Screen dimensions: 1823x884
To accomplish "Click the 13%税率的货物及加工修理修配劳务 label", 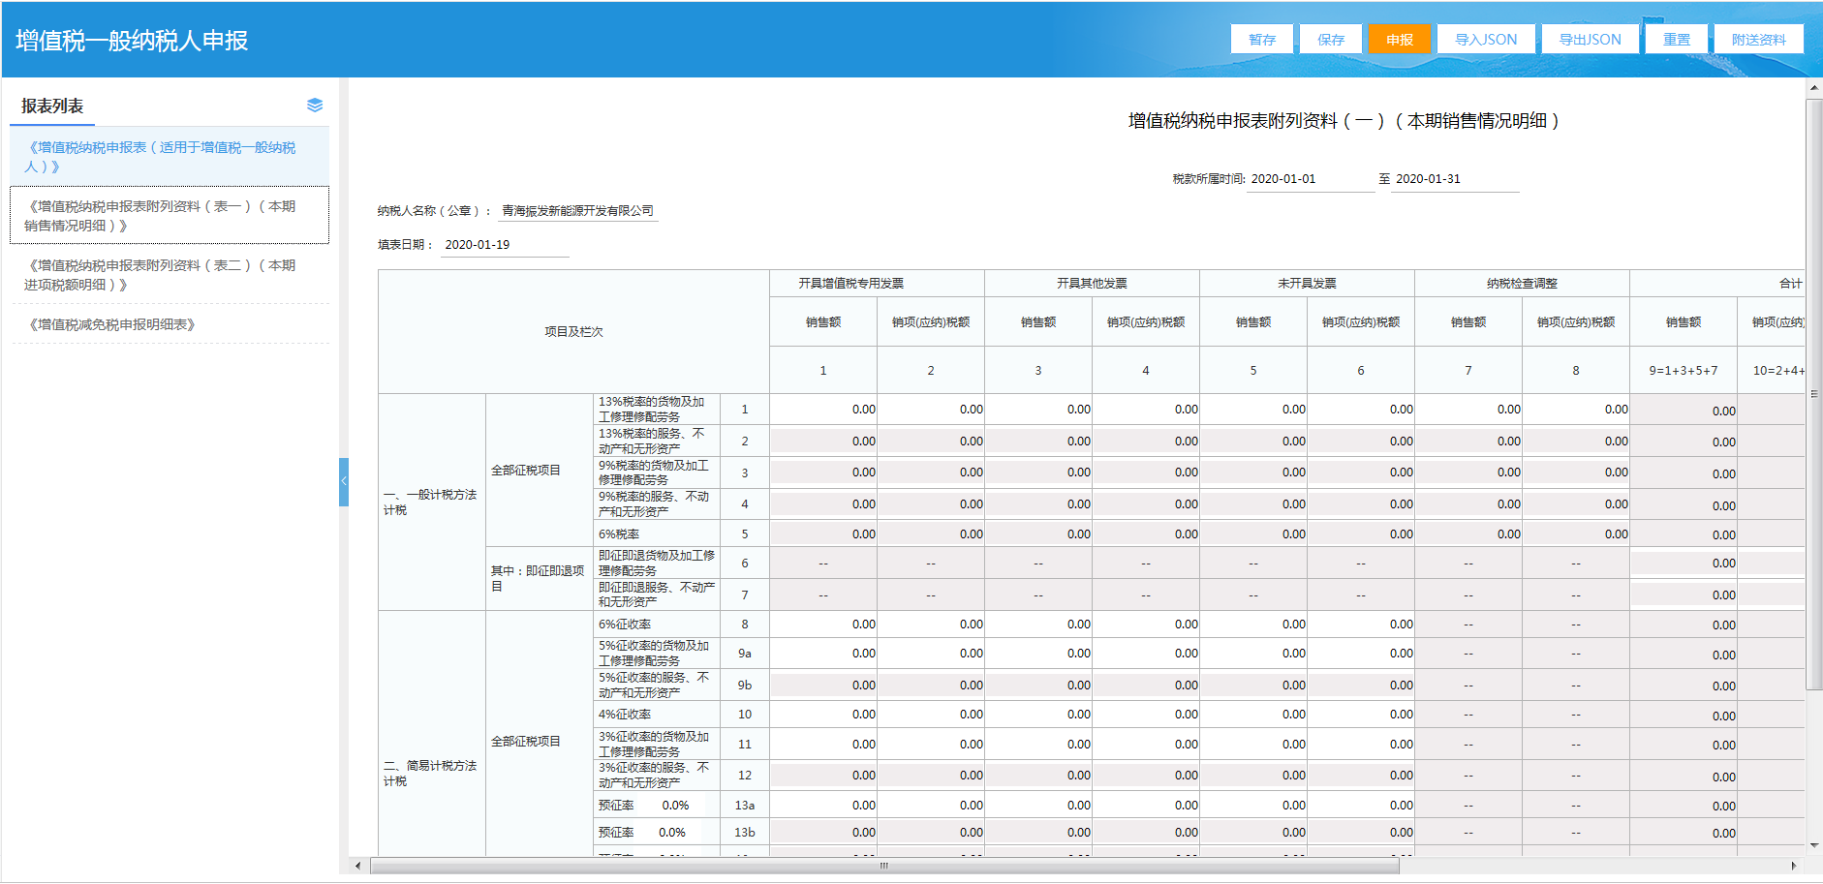I will point(656,410).
